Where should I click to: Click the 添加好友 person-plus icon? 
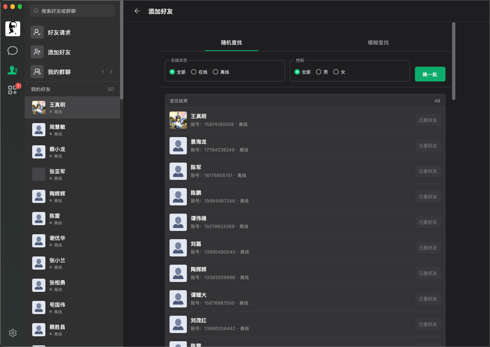point(37,52)
